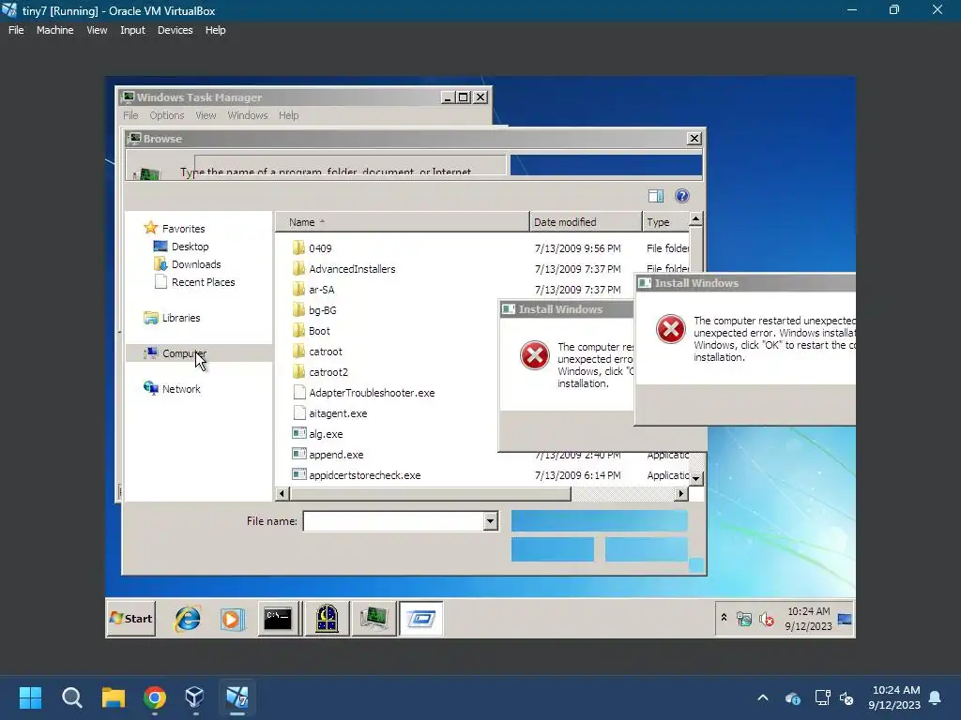Close the Browse dialog
Viewport: 961px width, 720px height.
pyautogui.click(x=694, y=139)
